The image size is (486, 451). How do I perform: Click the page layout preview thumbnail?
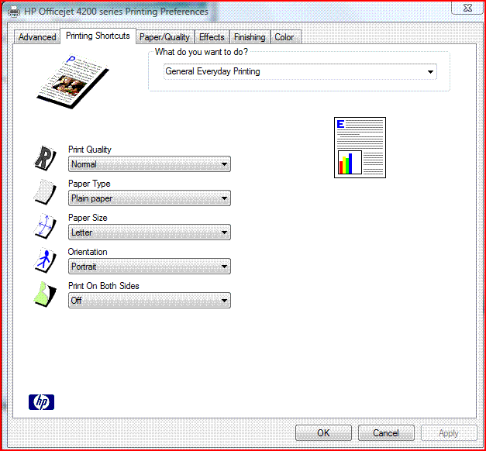360,147
